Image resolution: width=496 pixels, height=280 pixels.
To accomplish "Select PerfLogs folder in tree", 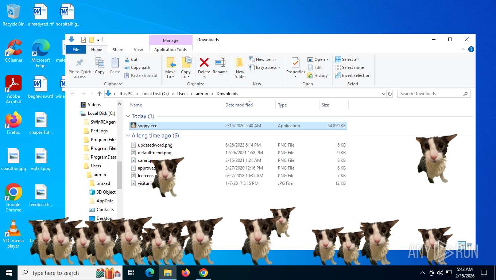I will (99, 131).
